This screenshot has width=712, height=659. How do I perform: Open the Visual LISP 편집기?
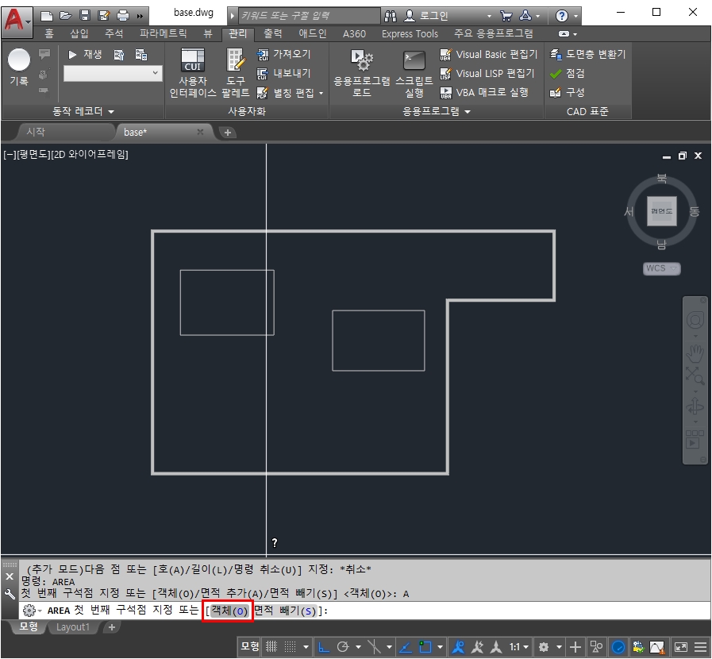coord(487,74)
